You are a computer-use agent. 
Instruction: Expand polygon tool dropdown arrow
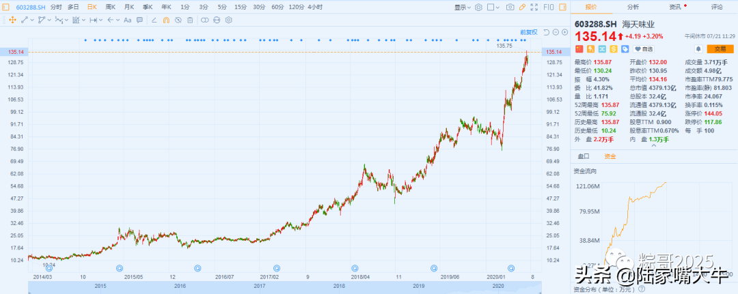49,20
